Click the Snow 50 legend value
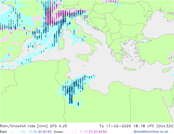Viewport: 174px width, 134px height. pos(105,132)
